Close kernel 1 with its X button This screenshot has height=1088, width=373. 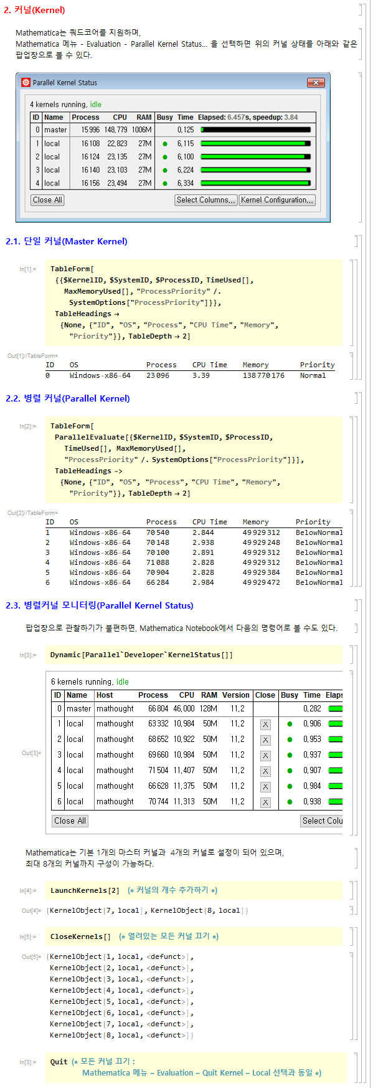[265, 725]
